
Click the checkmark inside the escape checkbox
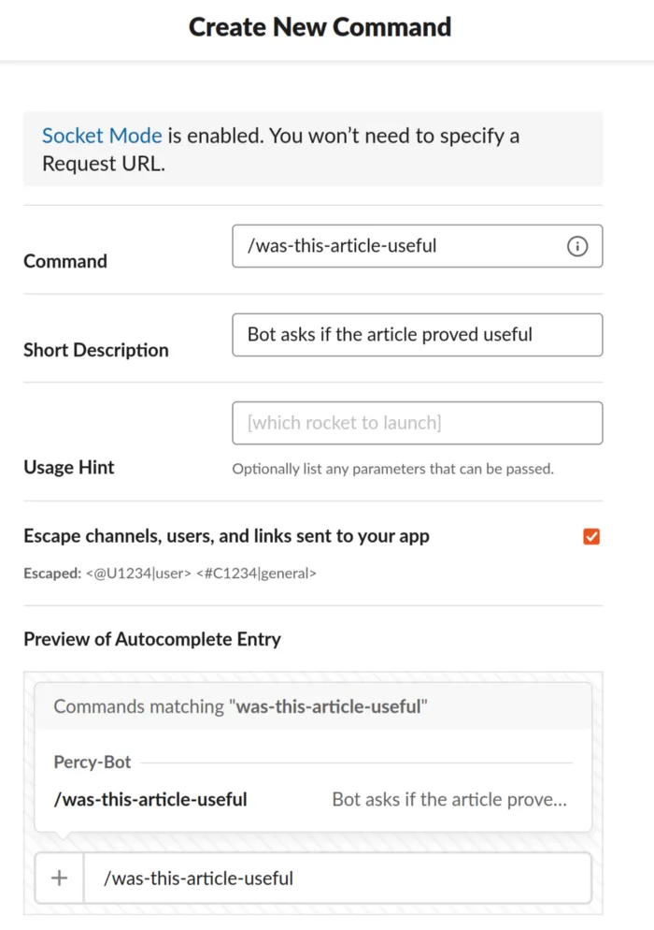[590, 536]
